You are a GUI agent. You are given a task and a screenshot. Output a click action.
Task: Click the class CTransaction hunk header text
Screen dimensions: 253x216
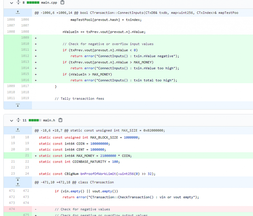pos(74,182)
